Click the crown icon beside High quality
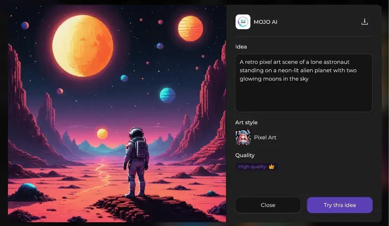 click(x=271, y=167)
